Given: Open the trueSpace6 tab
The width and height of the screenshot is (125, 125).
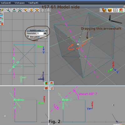Looking at the screenshot, I should 6,3.
